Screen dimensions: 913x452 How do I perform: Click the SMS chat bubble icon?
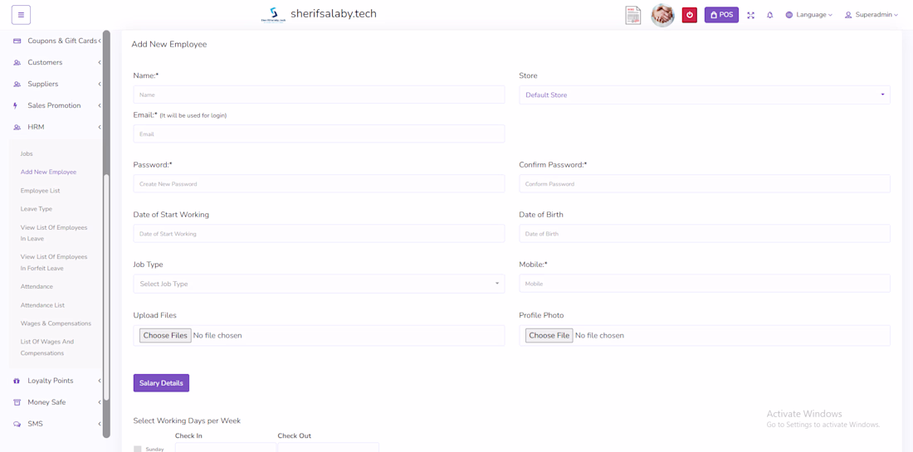tap(17, 424)
